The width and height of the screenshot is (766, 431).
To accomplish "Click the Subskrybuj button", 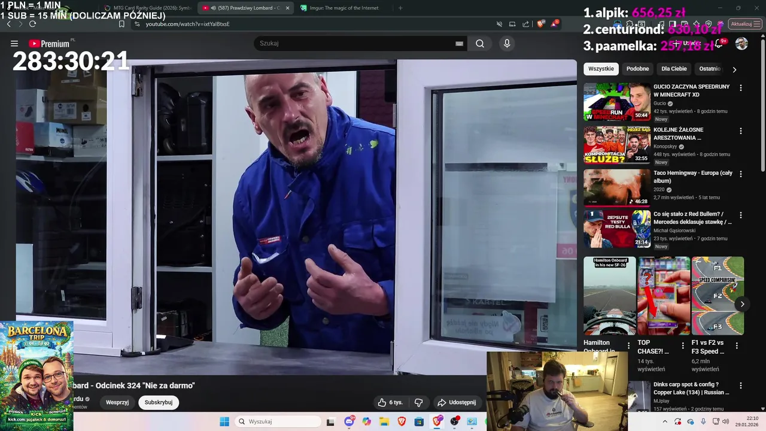I will pyautogui.click(x=159, y=402).
